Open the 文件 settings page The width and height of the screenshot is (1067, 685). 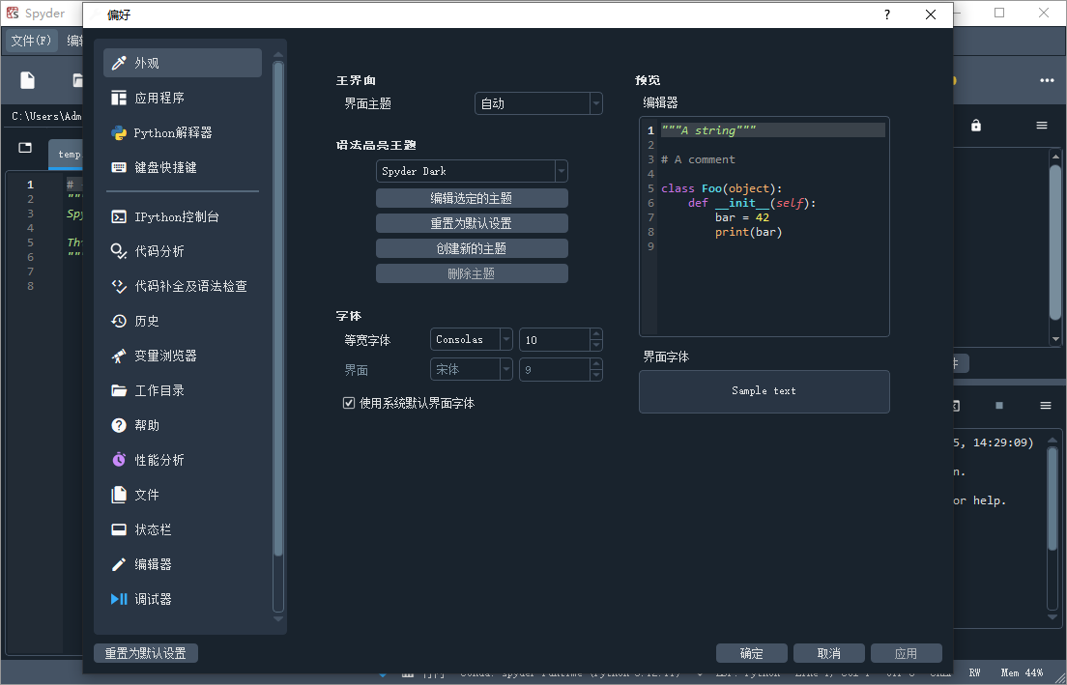183,495
